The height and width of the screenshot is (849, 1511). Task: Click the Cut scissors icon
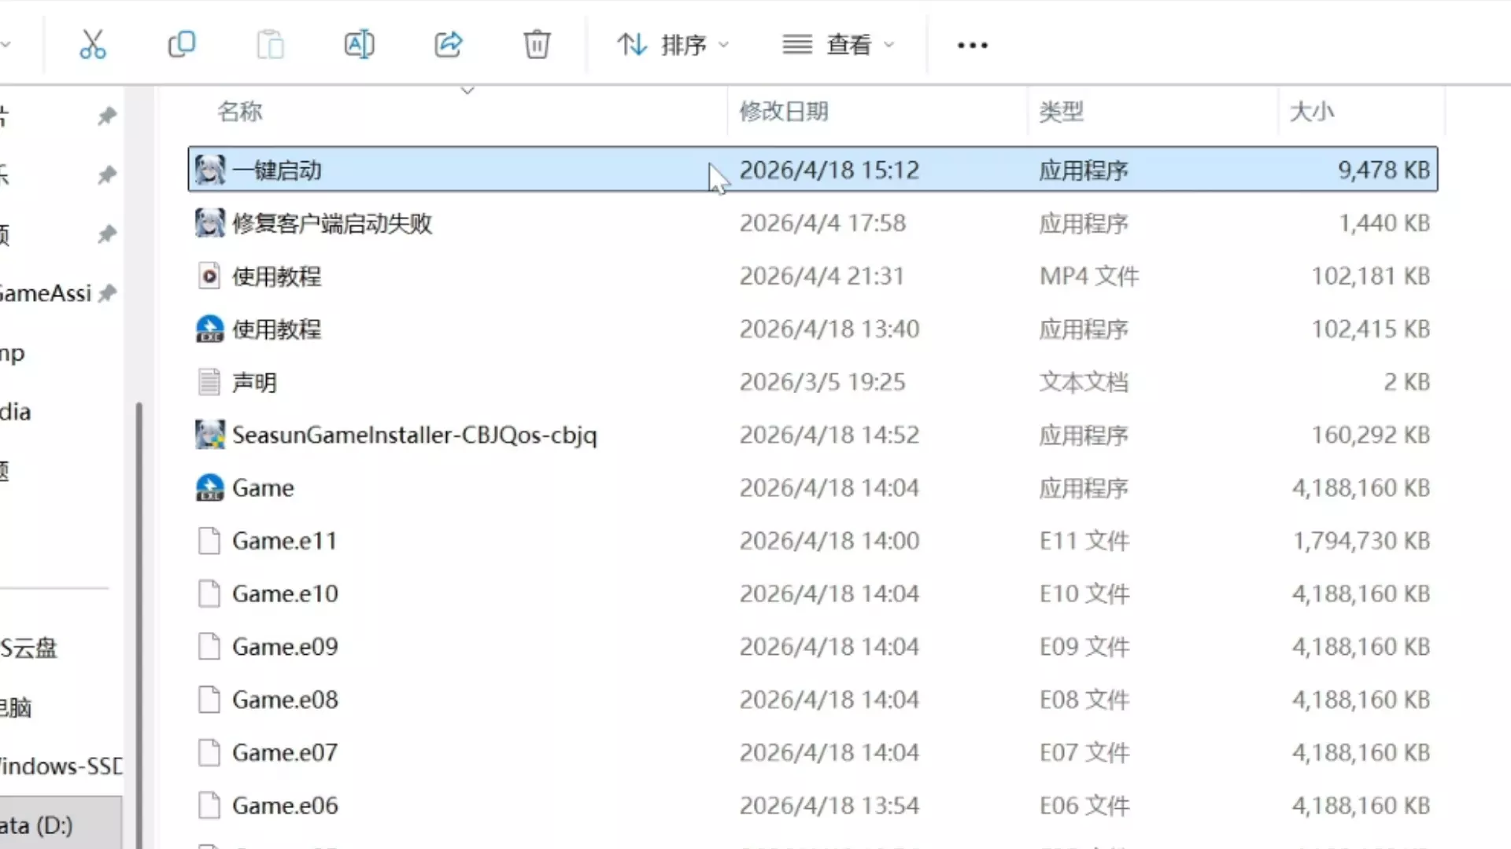coord(92,45)
